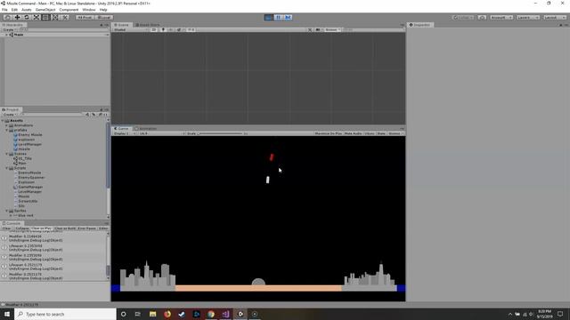Open the Project panel Create dropdown
Image resolution: width=570 pixels, height=320 pixels.
(x=9, y=115)
